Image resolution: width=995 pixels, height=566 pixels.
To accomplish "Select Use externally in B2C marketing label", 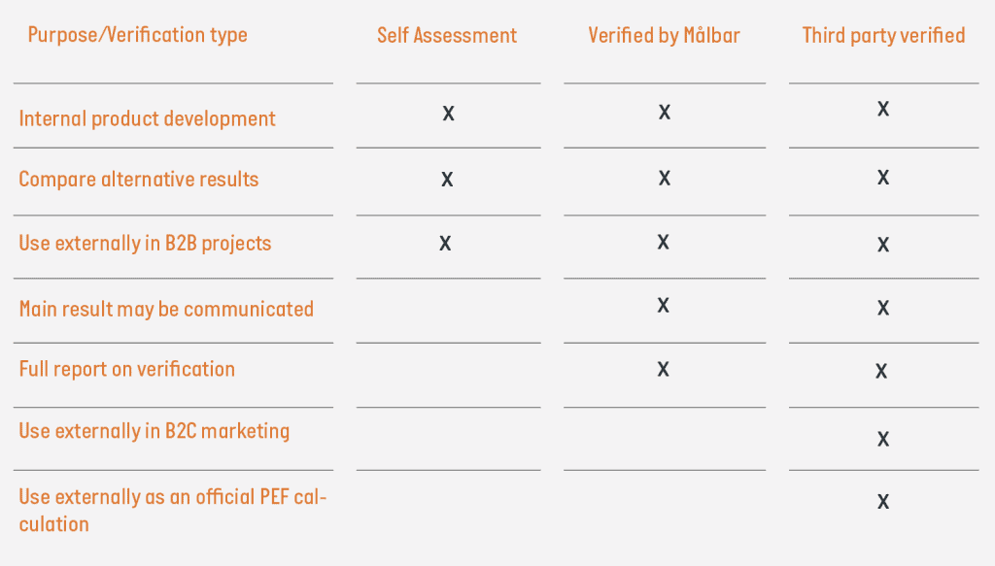I will pos(154,431).
